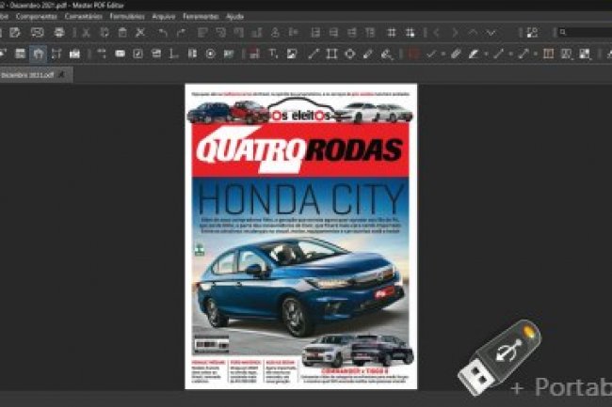Select the Rectangle drawing tool
612x407 pixels.
point(331,54)
